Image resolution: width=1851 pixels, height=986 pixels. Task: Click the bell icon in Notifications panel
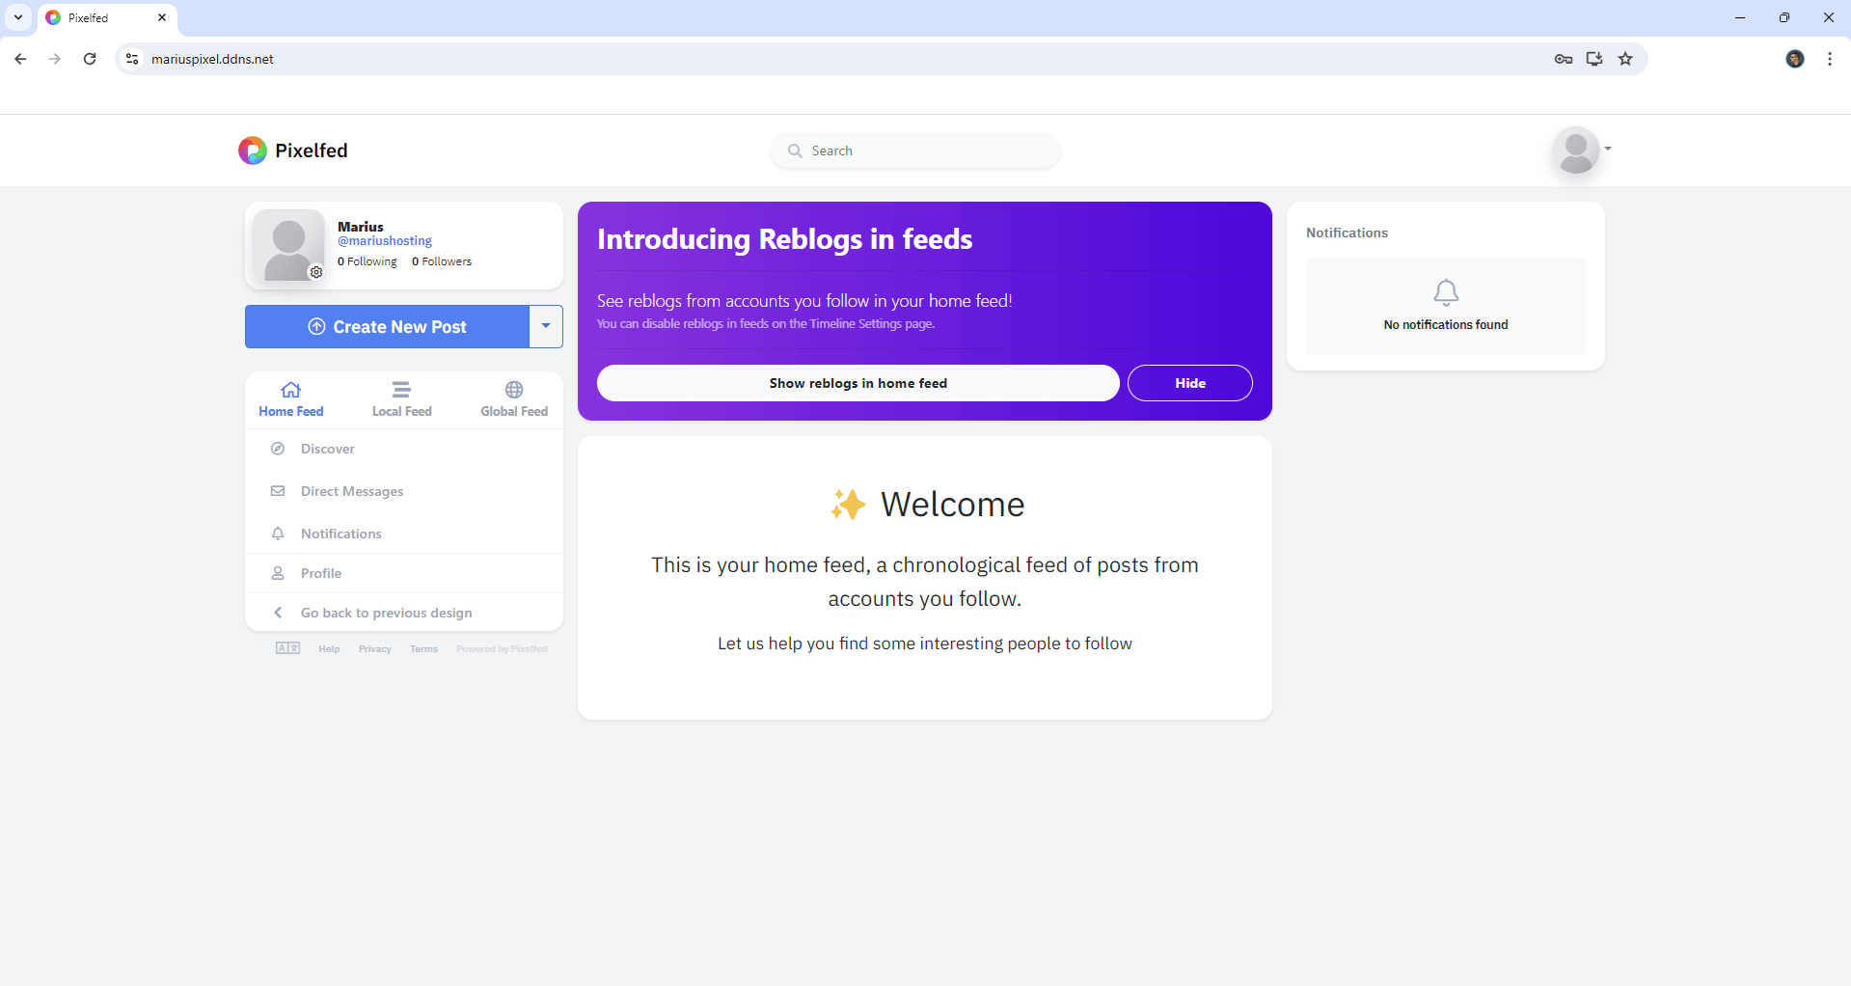click(1446, 292)
